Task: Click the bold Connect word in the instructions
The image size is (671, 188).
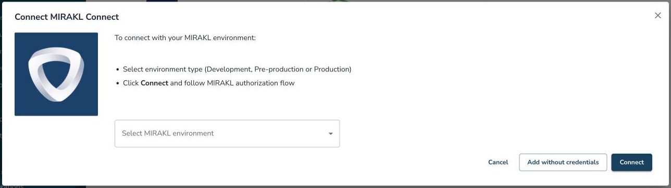Action: 154,83
